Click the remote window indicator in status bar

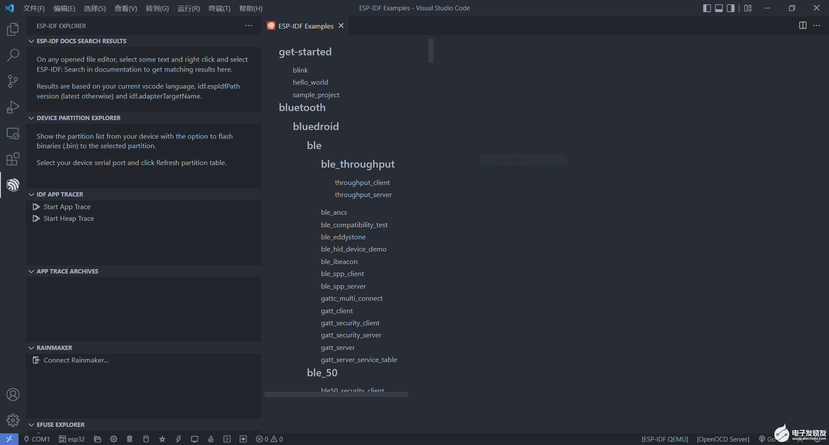(9, 439)
